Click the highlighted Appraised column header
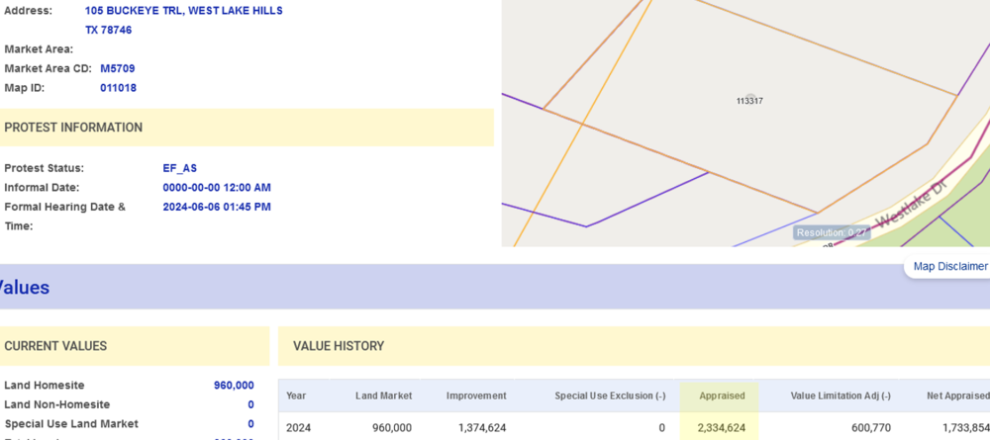The height and width of the screenshot is (440, 990). (722, 396)
